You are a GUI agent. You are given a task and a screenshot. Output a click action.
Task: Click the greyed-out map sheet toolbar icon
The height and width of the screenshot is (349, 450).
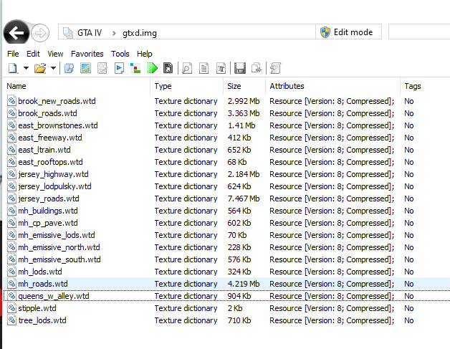[x=102, y=68]
